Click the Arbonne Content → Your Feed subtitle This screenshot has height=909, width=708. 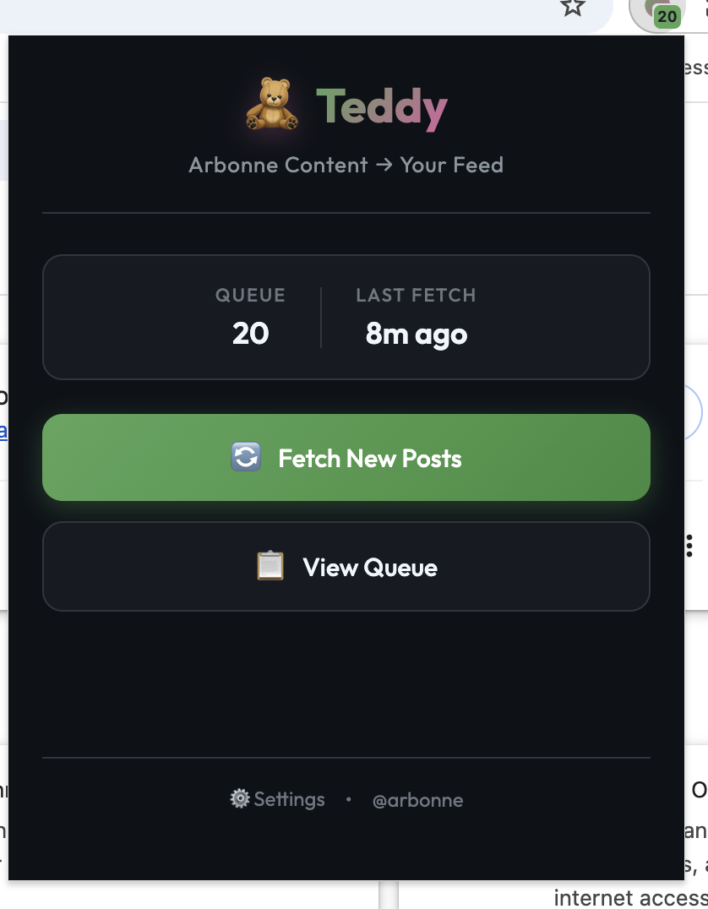coord(346,165)
